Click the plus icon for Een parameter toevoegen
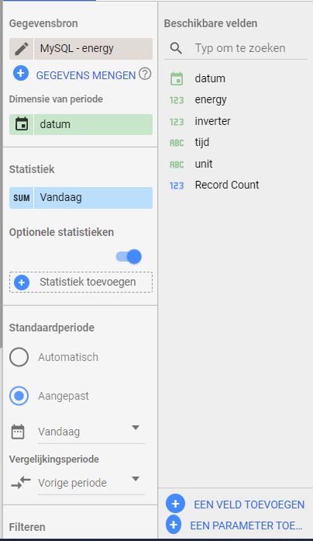This screenshot has height=541, width=313. [x=174, y=525]
